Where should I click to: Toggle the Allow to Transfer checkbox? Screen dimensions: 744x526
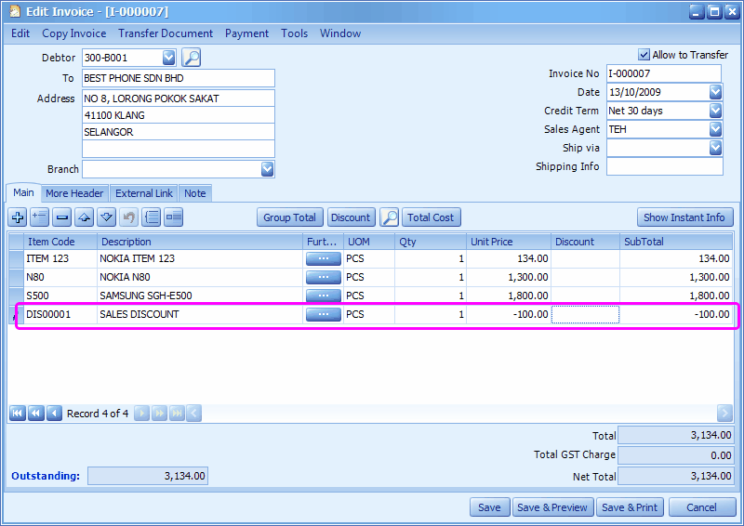pyautogui.click(x=644, y=55)
